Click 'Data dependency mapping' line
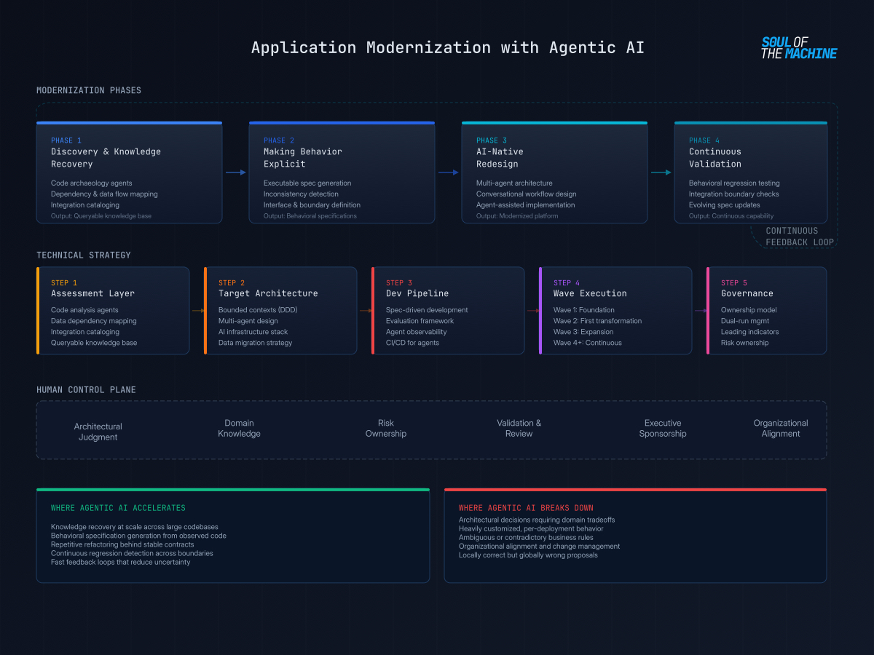Image resolution: width=874 pixels, height=655 pixels. coord(94,321)
